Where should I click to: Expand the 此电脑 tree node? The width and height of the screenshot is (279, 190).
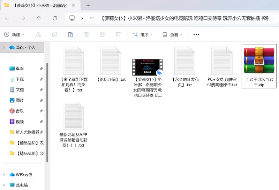[4, 185]
